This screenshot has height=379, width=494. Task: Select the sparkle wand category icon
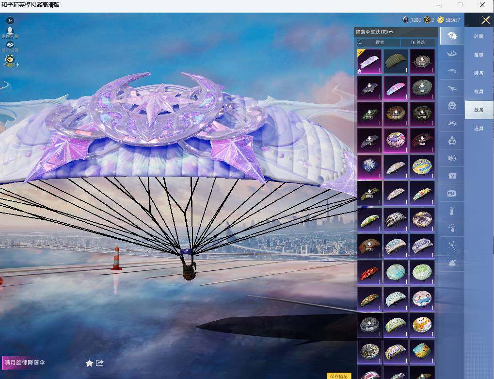pyautogui.click(x=452, y=246)
